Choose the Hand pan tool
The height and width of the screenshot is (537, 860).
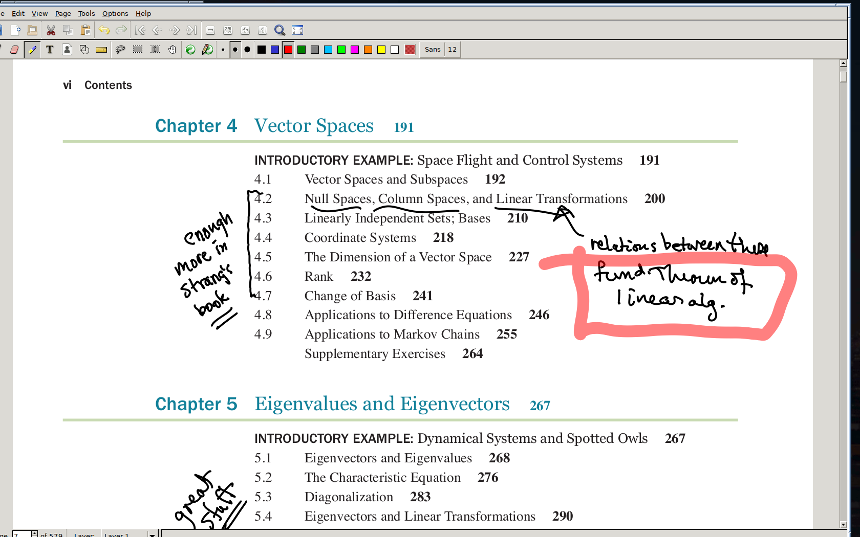pyautogui.click(x=173, y=50)
